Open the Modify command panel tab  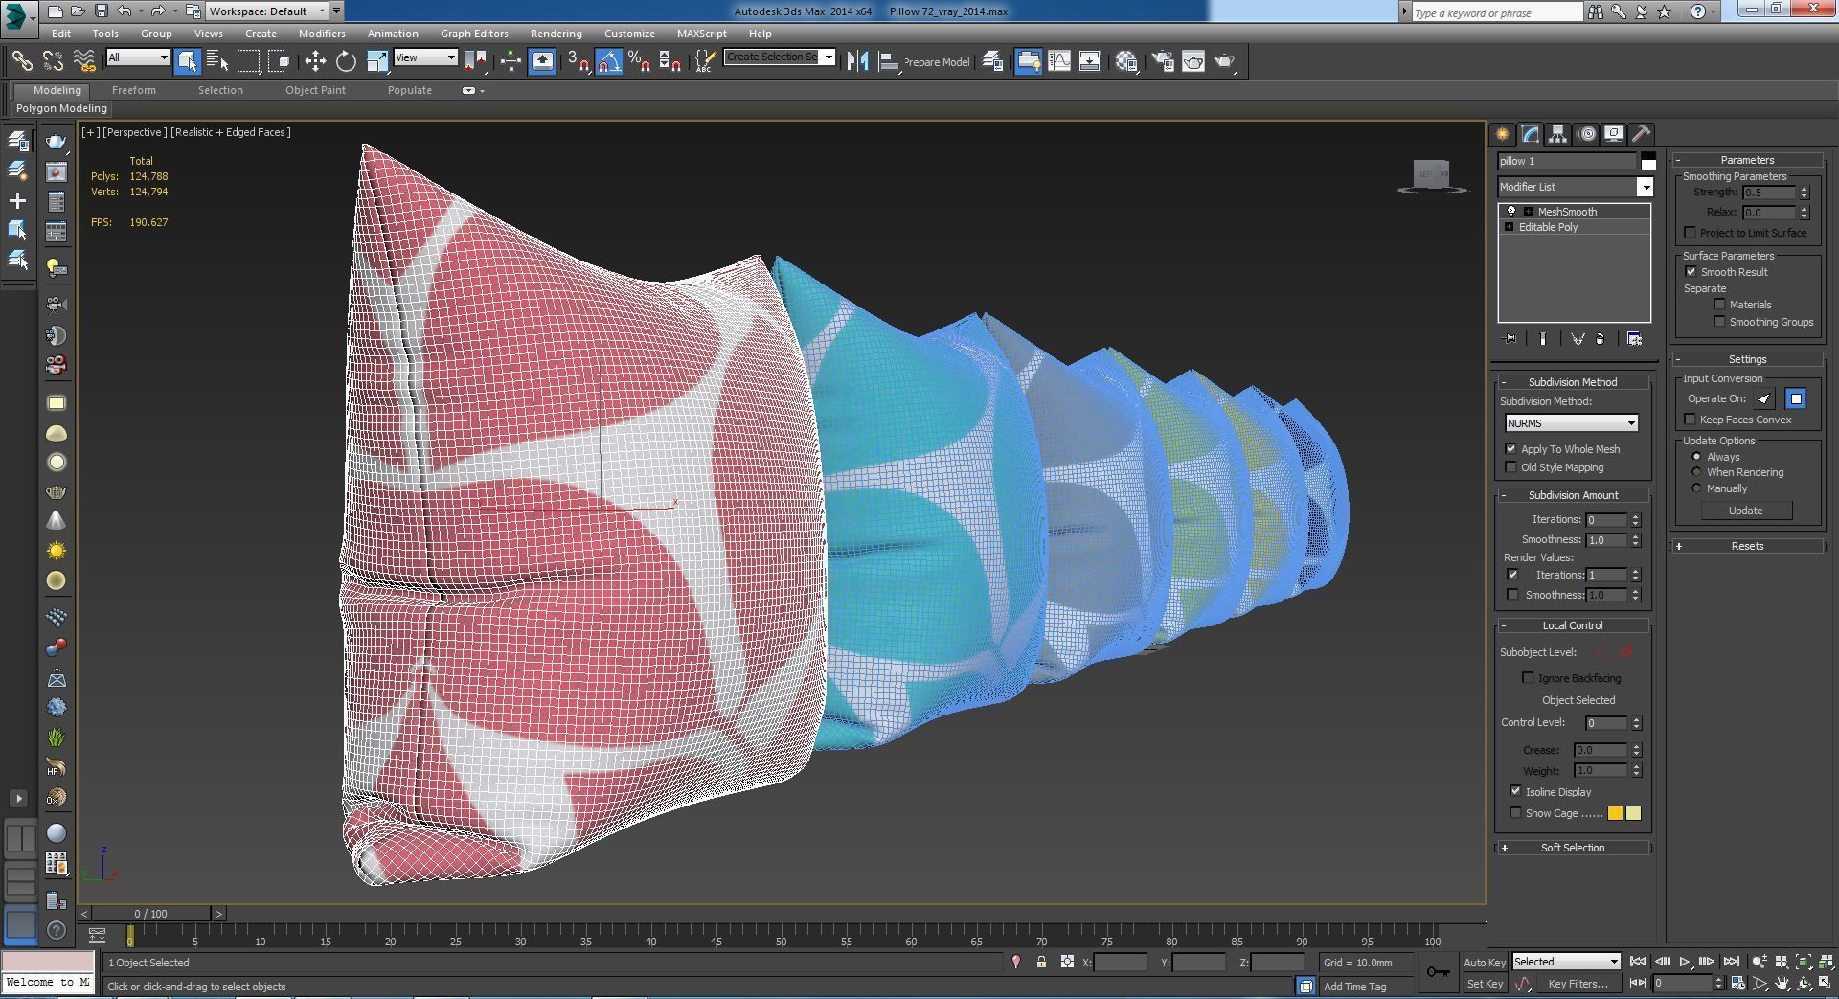click(x=1531, y=134)
